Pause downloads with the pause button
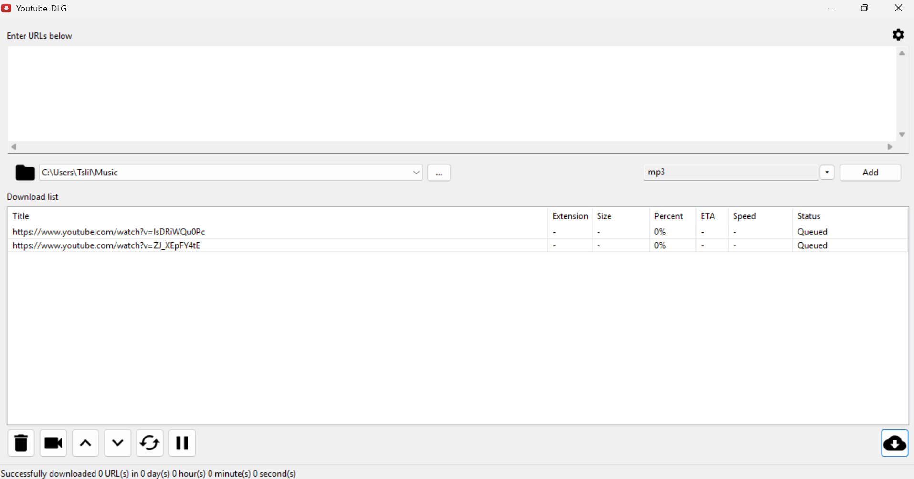Image resolution: width=914 pixels, height=479 pixels. coord(182,443)
